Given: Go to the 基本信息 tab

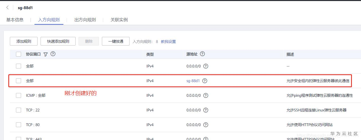Looking at the screenshot, I should coord(15,20).
